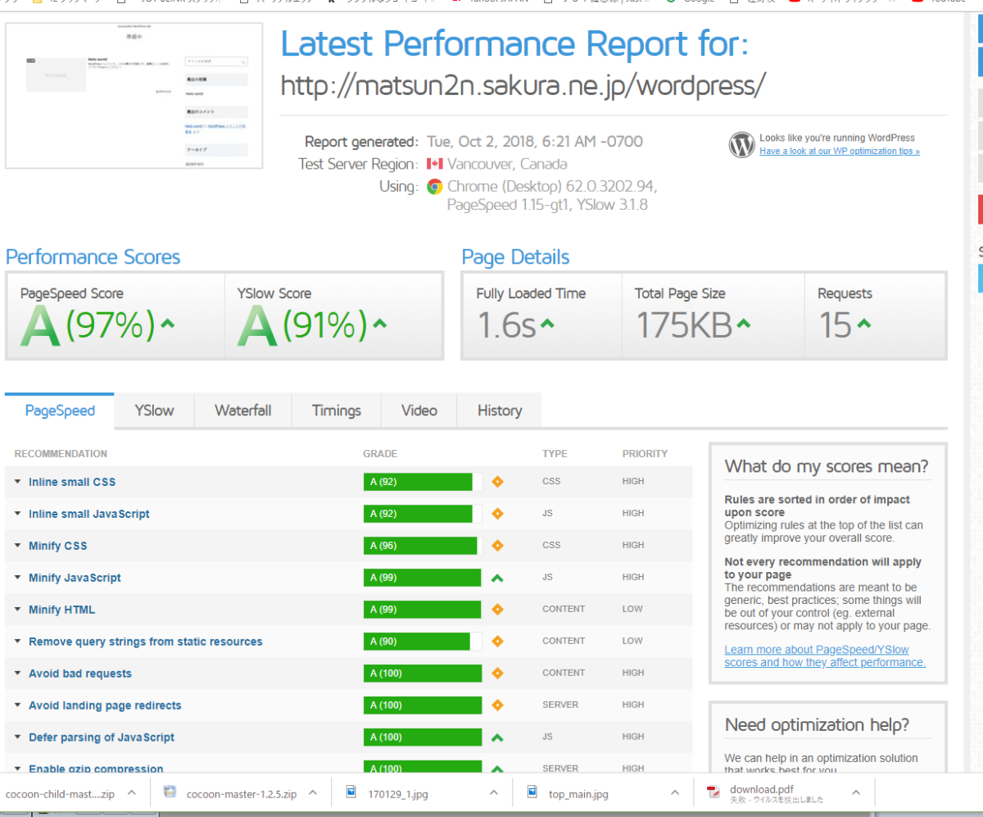Select the History tab

[499, 411]
